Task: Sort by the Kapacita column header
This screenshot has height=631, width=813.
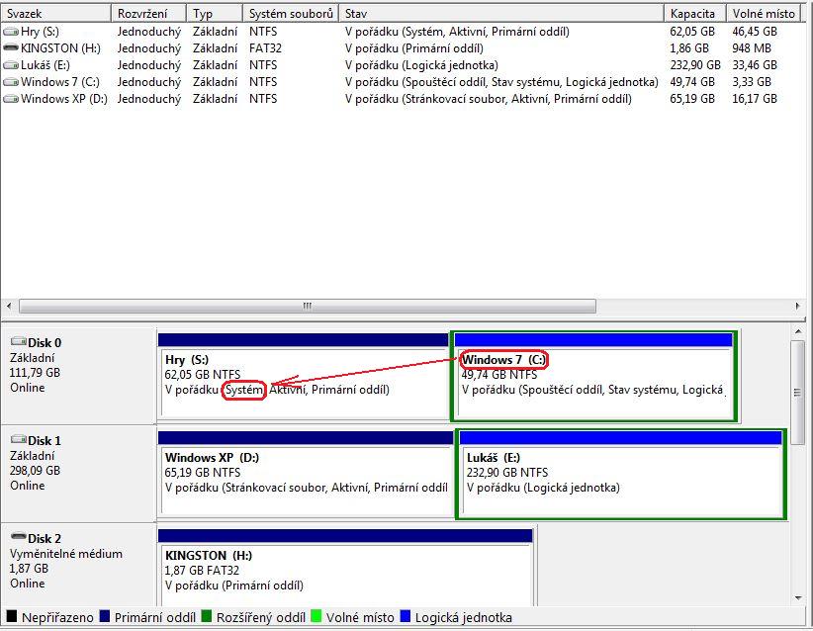Action: point(695,14)
